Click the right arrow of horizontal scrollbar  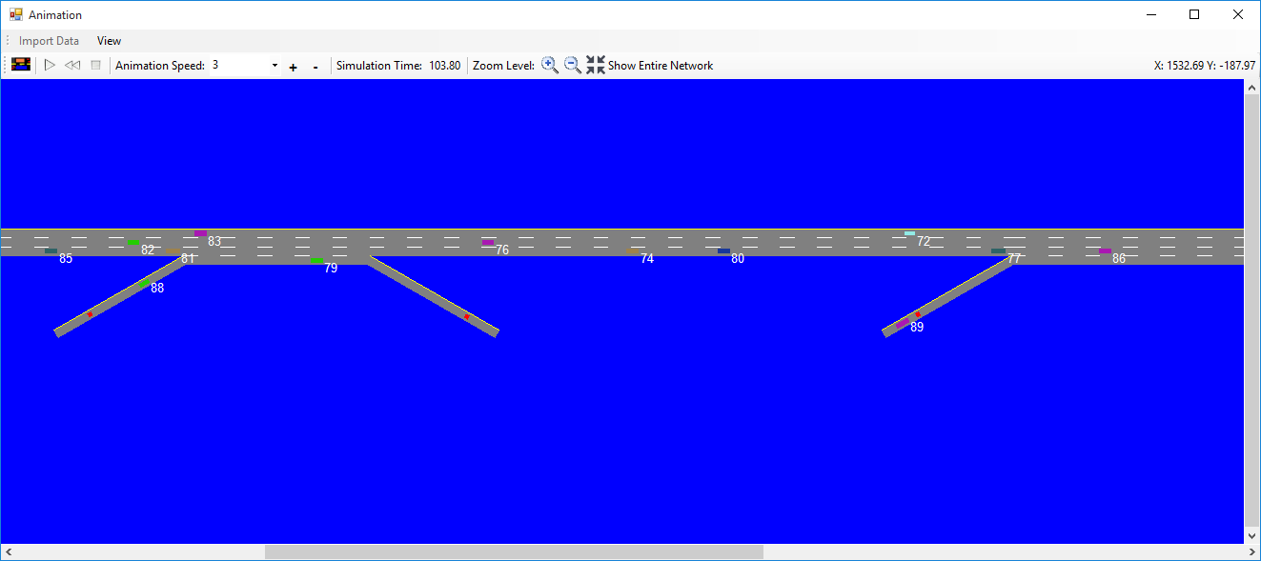click(x=1251, y=552)
